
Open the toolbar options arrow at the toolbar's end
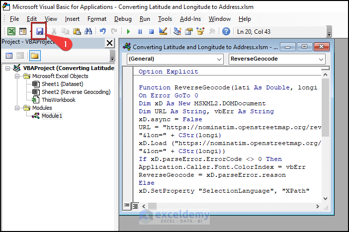pos(330,32)
